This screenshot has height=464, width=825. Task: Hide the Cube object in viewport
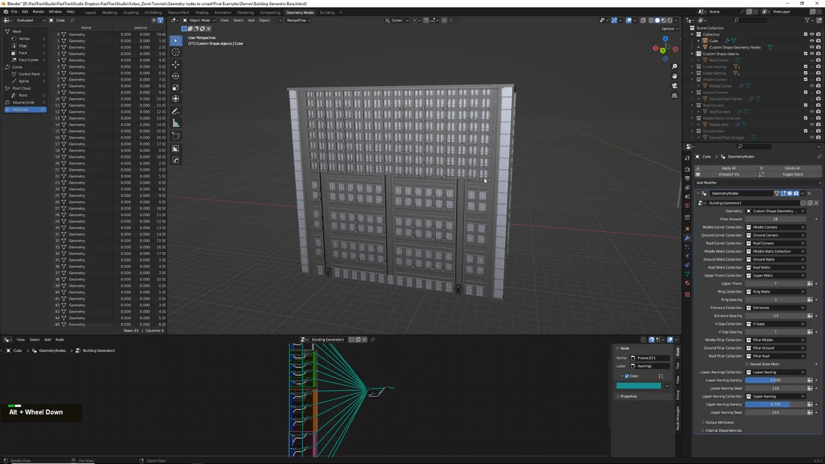[811, 41]
